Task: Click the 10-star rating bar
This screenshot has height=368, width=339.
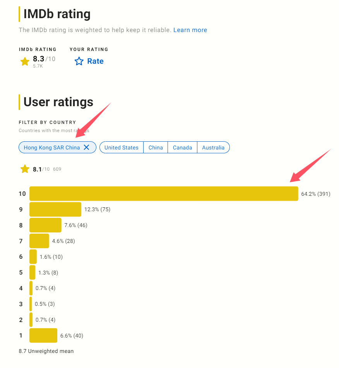Action: pyautogui.click(x=164, y=193)
